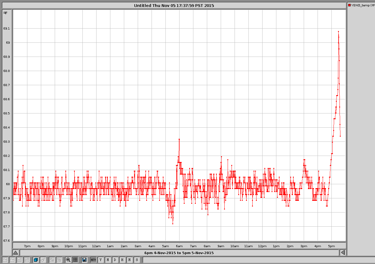
Task: Select the second line chart style icon
Action: 12,259
